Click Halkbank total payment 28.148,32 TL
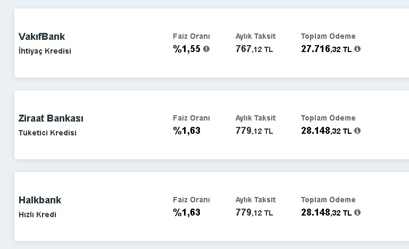The height and width of the screenshot is (249, 409). 327,212
